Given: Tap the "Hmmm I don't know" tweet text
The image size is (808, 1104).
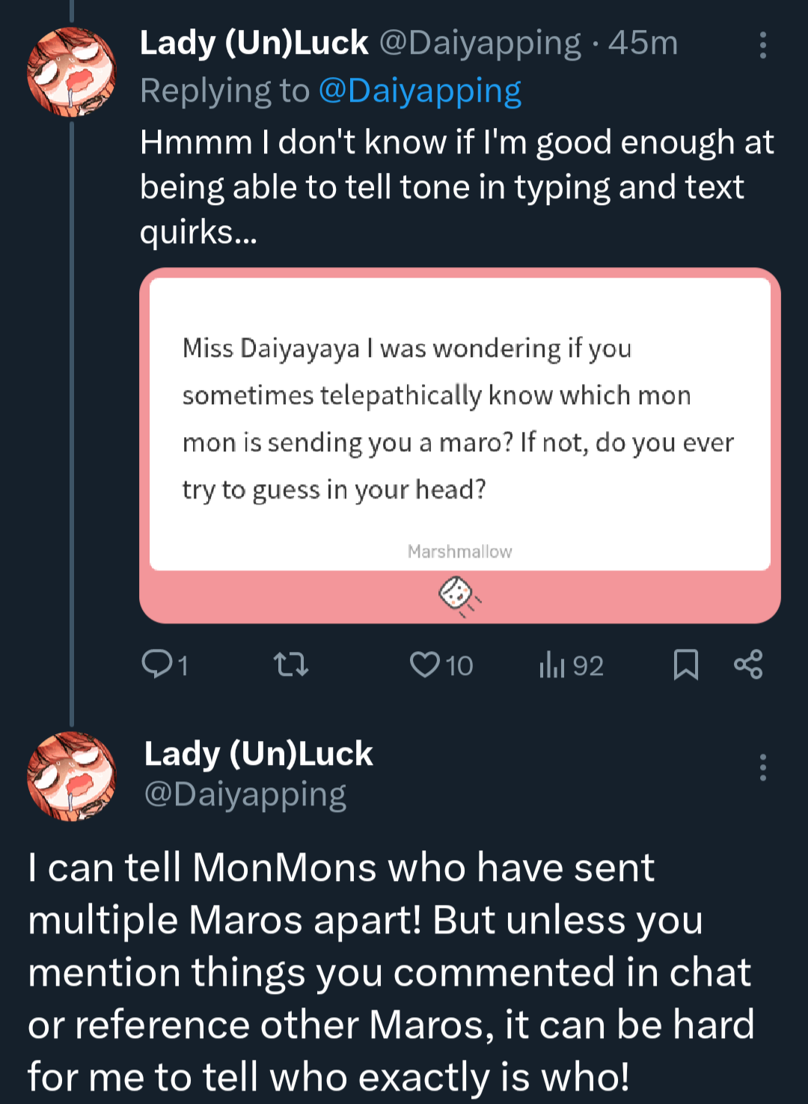Looking at the screenshot, I should pos(456,186).
